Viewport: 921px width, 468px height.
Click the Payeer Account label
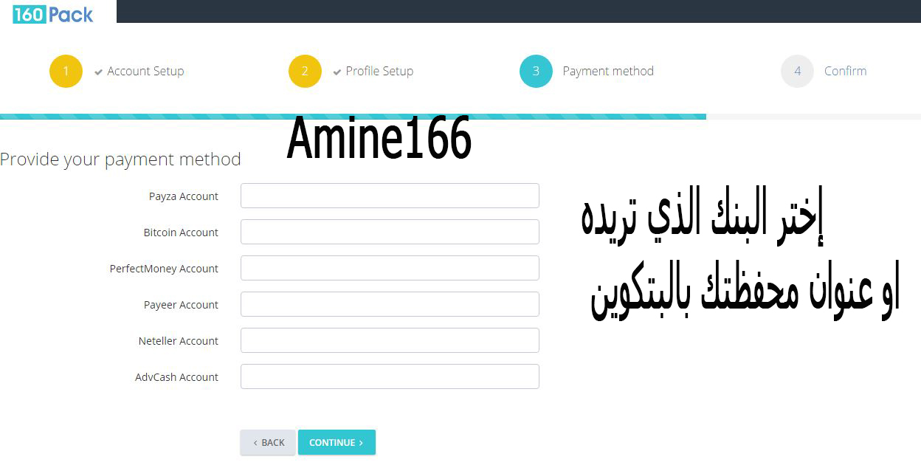coord(181,305)
